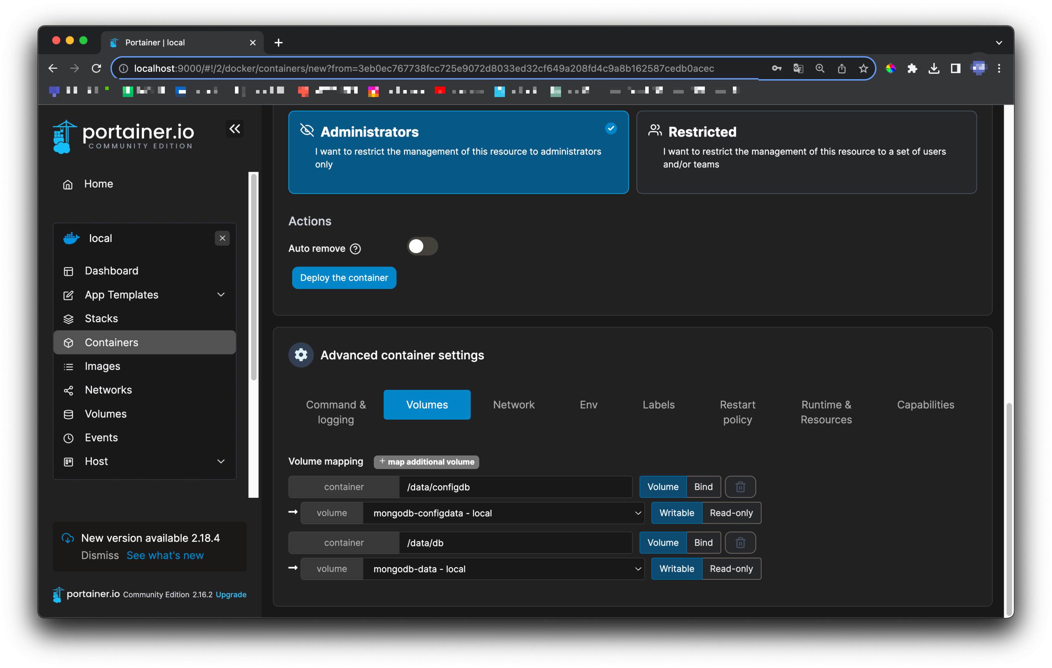Enable the Auto remove toggle
Screen dimensions: 1052x668
(x=422, y=247)
